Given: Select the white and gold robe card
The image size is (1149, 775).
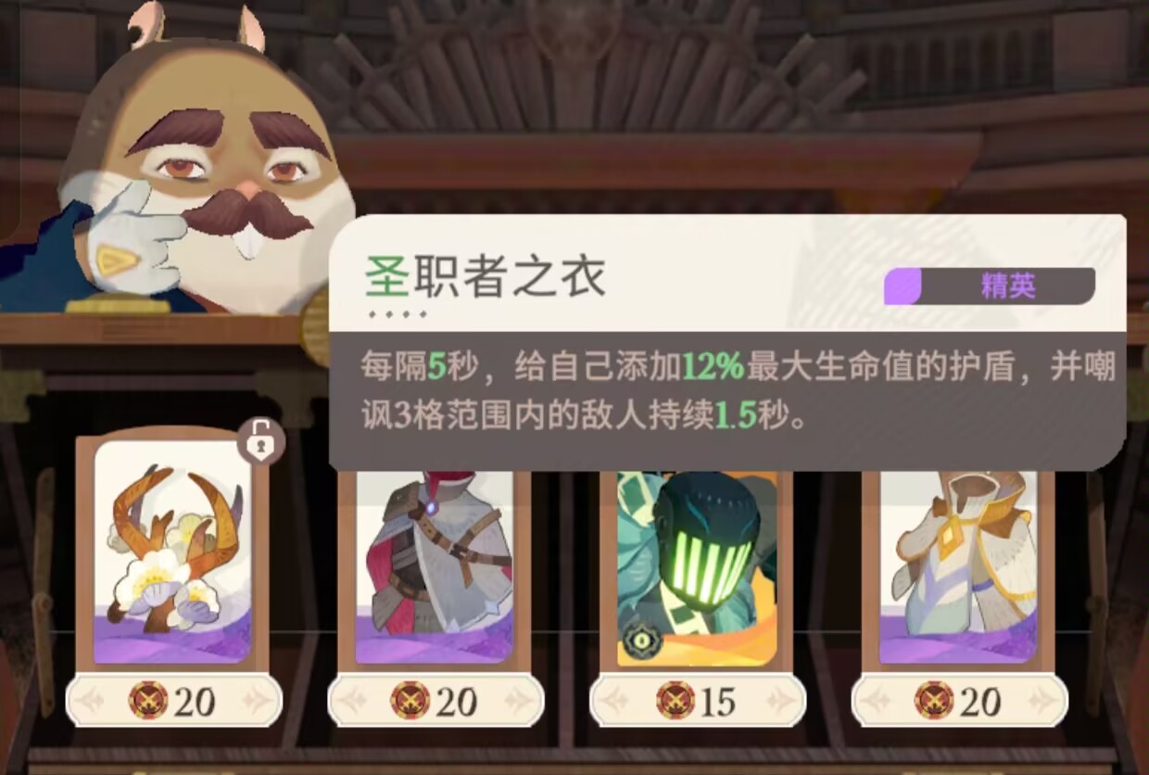Looking at the screenshot, I should point(957,567).
